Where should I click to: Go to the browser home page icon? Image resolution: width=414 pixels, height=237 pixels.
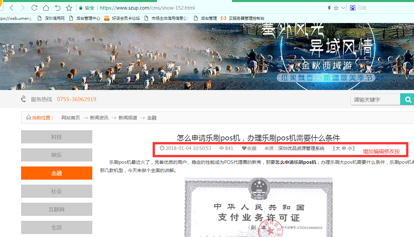tap(46, 8)
